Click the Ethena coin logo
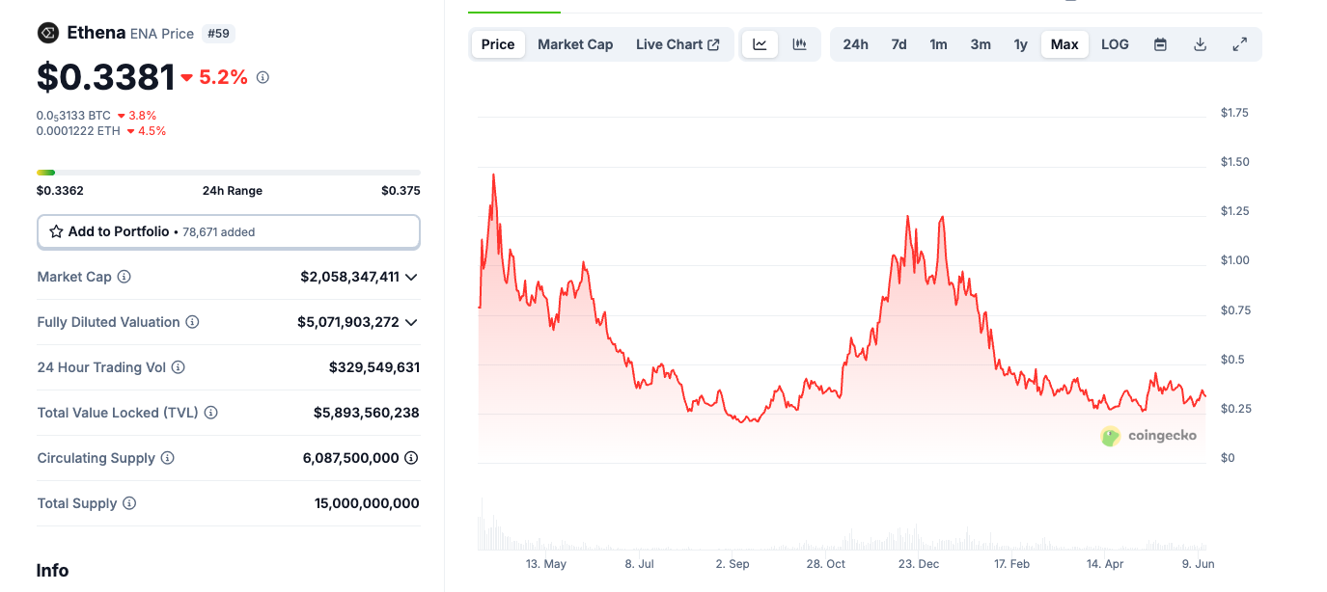Screen dimensions: 1327x592 pyautogui.click(x=47, y=32)
